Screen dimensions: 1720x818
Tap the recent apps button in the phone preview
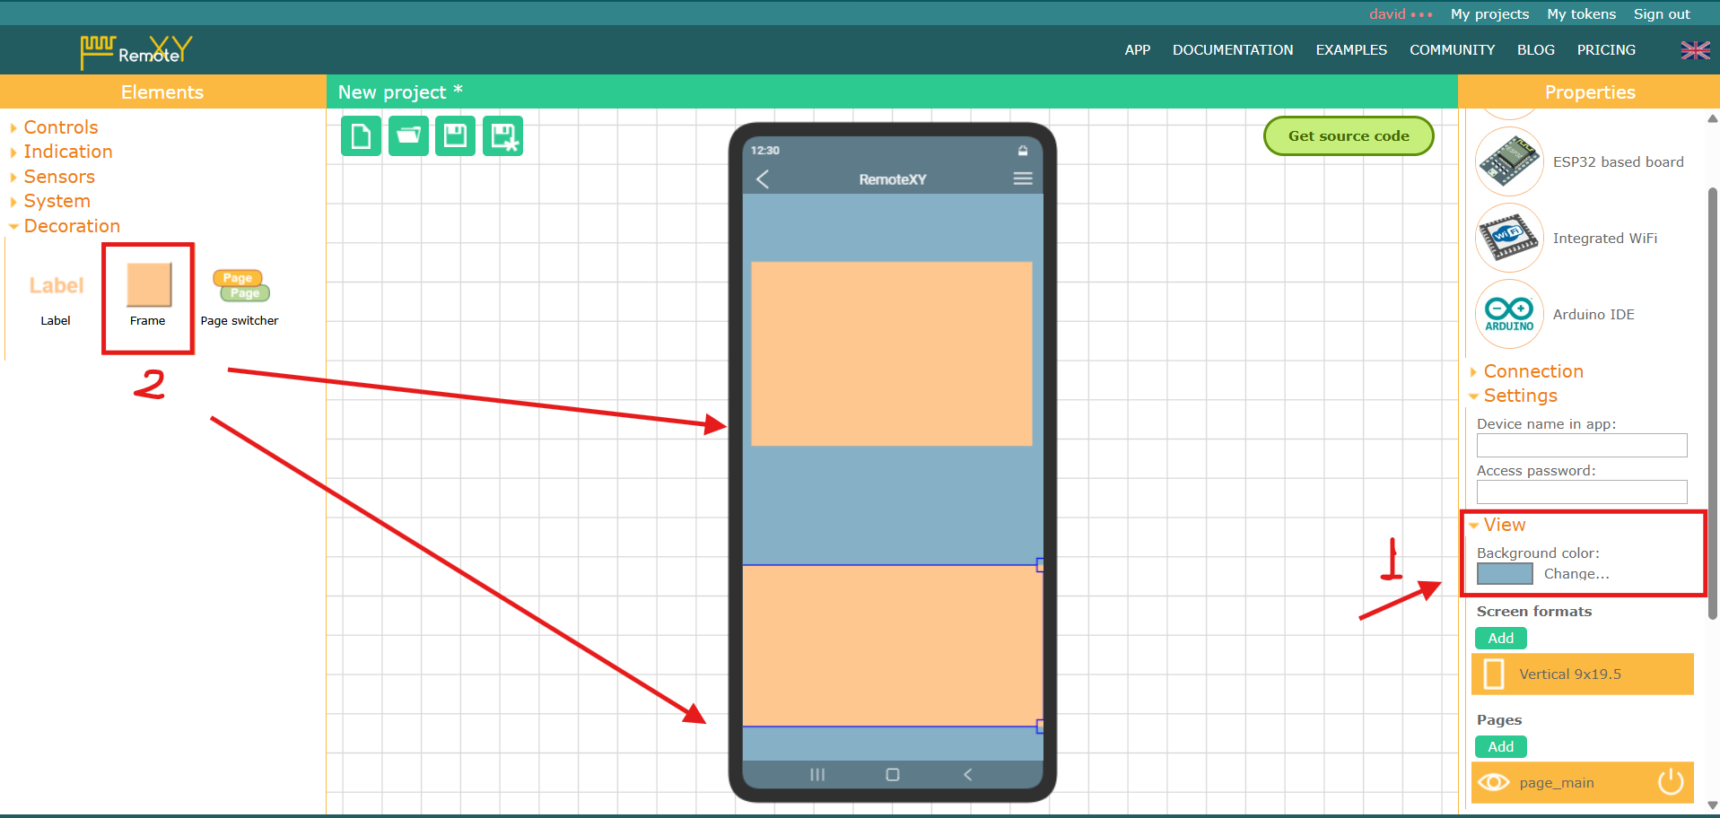pos(817,775)
